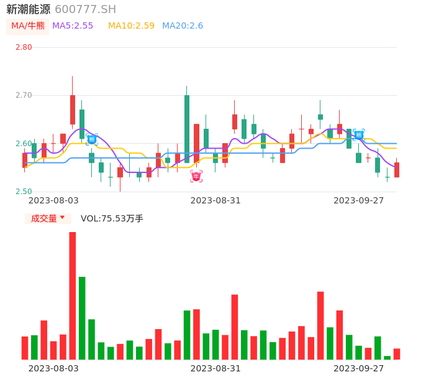Click the last red volume bar on the right
The image size is (426, 377).
pyautogui.click(x=397, y=354)
